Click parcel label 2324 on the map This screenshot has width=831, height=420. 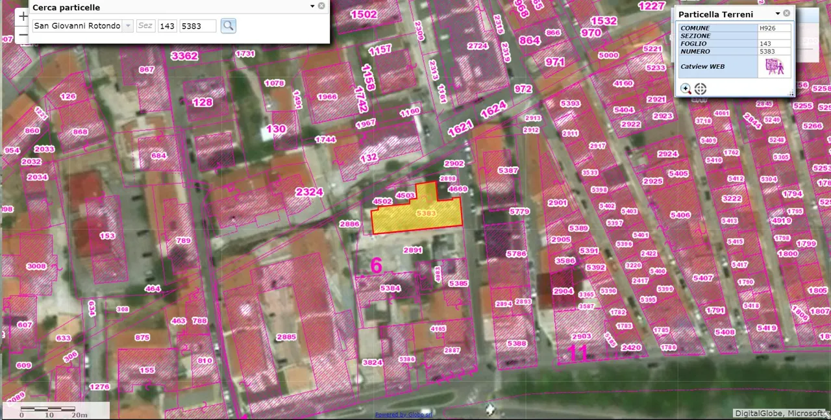(x=309, y=192)
